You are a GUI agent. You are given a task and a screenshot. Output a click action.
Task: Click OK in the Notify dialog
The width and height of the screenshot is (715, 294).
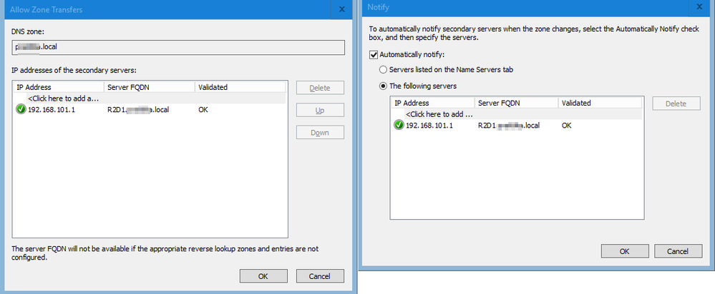(x=624, y=251)
